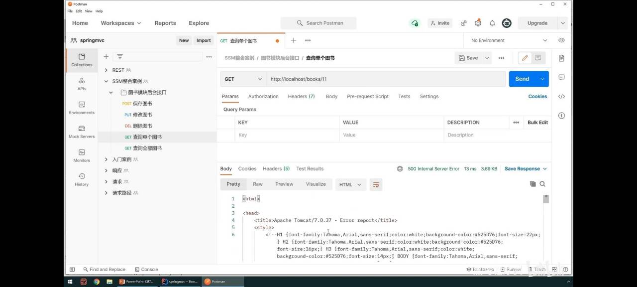Open the Cookies link
Viewport: 637px width, 287px height.
[x=537, y=96]
